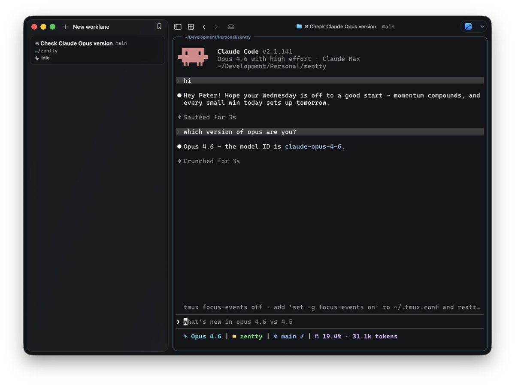
Task: Click the Opus 4.6 status bar entry
Action: click(203, 337)
